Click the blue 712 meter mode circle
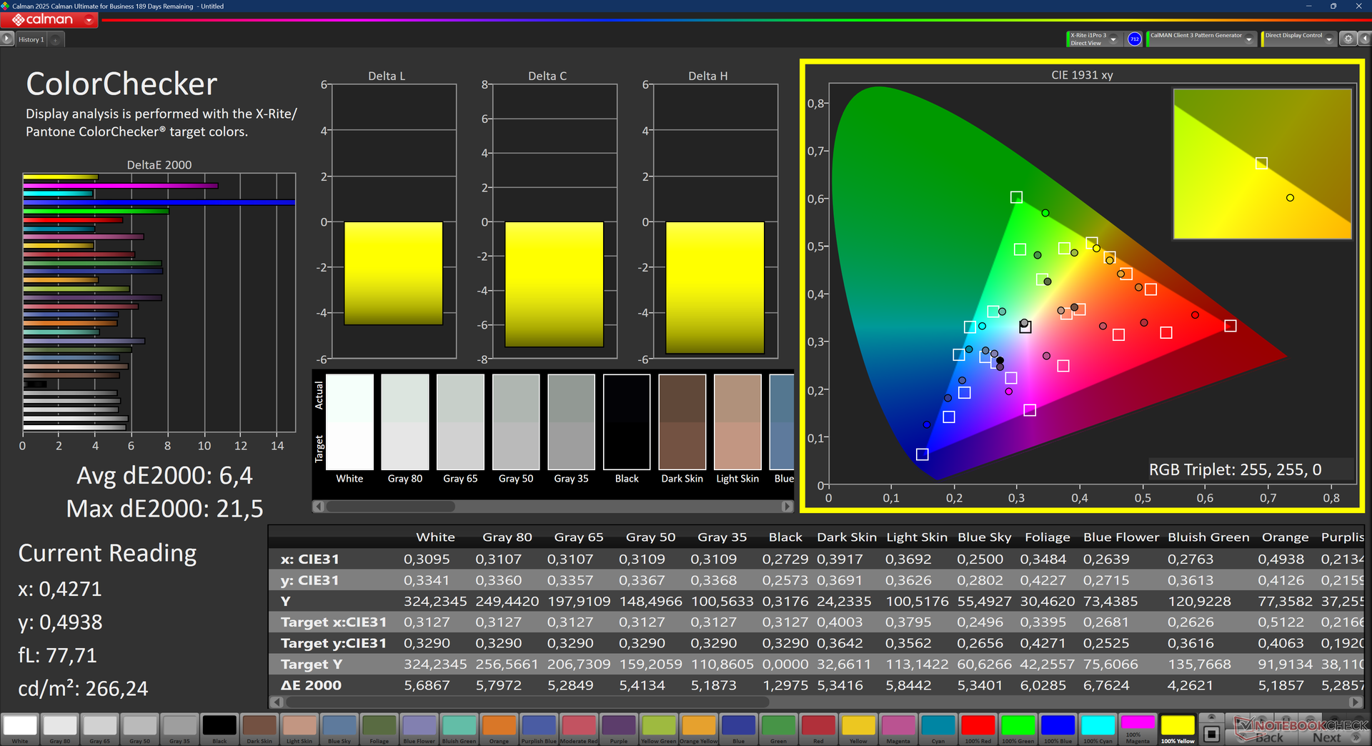This screenshot has height=746, width=1372. 1134,39
